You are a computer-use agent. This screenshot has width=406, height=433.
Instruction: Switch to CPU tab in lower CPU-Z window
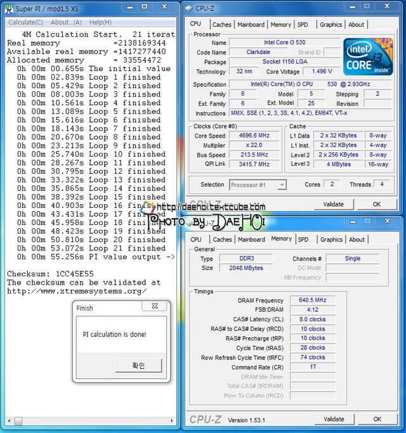[196, 240]
